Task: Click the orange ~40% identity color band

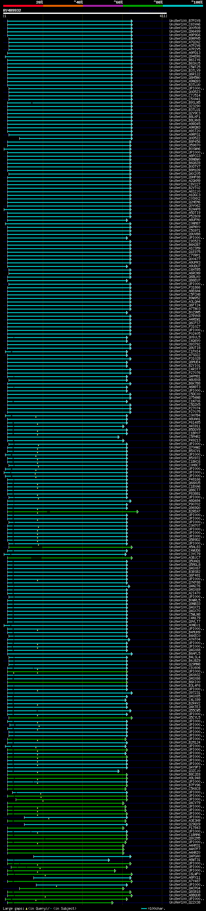Action: click(x=63, y=6)
